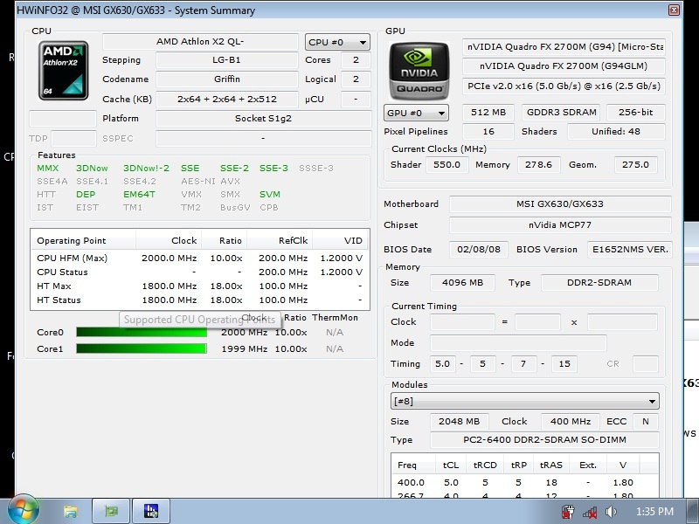699x524 pixels.
Task: Select the CPU HFM (Max) row
Action: [200, 258]
